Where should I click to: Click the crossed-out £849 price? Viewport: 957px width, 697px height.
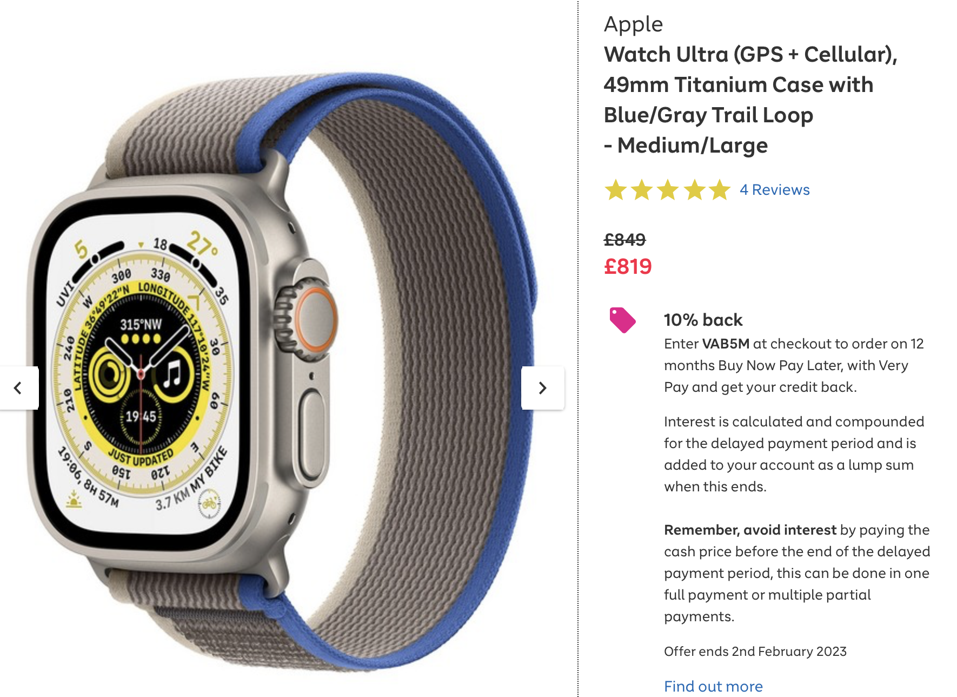pos(624,239)
